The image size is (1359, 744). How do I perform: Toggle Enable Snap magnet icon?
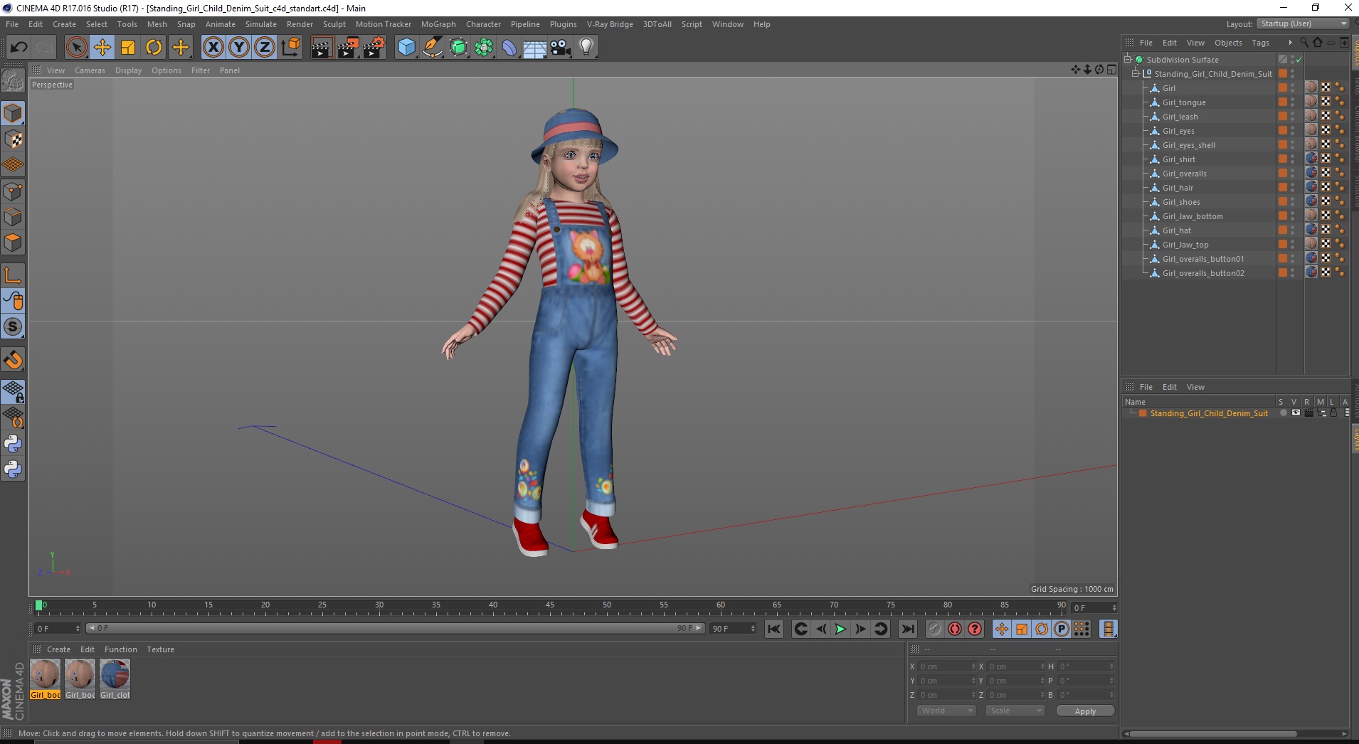pos(13,360)
